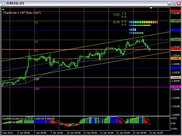Click the EUR value 2.0

point(124,21)
